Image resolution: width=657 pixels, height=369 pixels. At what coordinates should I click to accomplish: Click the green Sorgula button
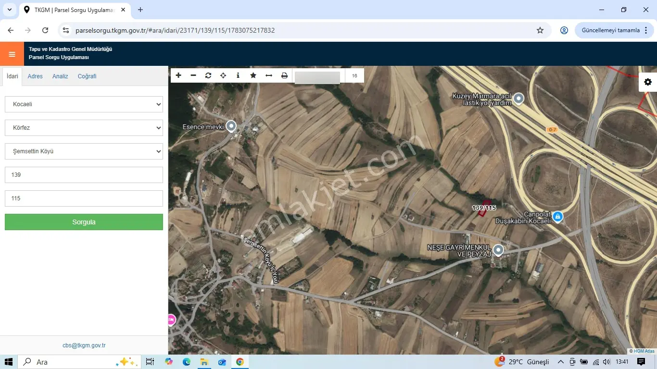(x=84, y=222)
